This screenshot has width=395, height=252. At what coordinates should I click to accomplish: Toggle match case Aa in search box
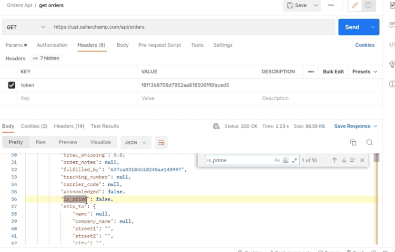[277, 160]
